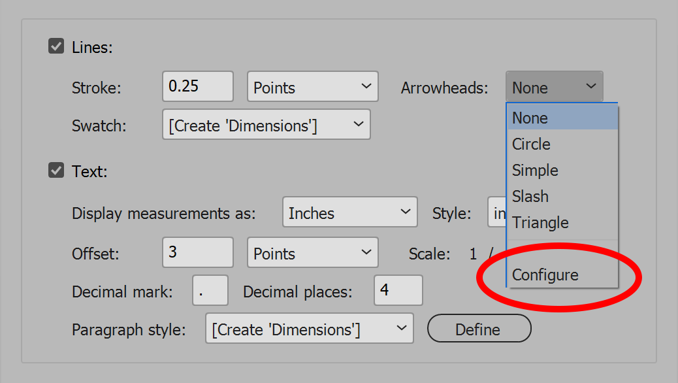This screenshot has height=383, width=678.
Task: Uncheck the Lines checkbox
Action: point(56,47)
